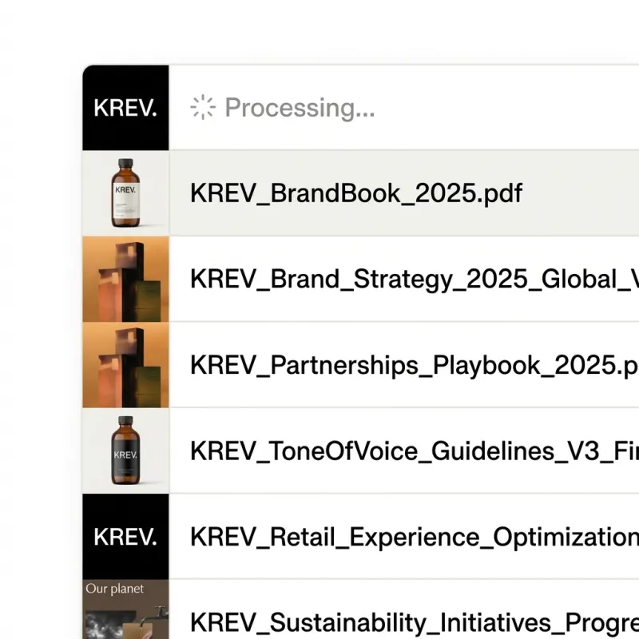Click the 'Our planet' thumbnail on Sustainability row
The height and width of the screenshot is (639, 639).
[125, 611]
